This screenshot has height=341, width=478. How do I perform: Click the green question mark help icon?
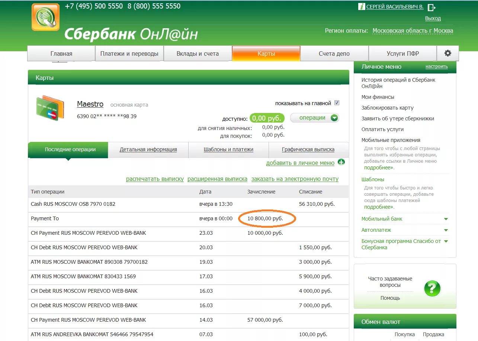[432, 288]
